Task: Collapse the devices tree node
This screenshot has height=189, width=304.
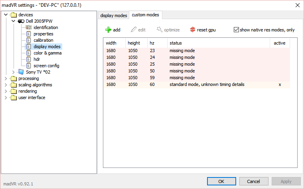Action: click(x=6, y=15)
